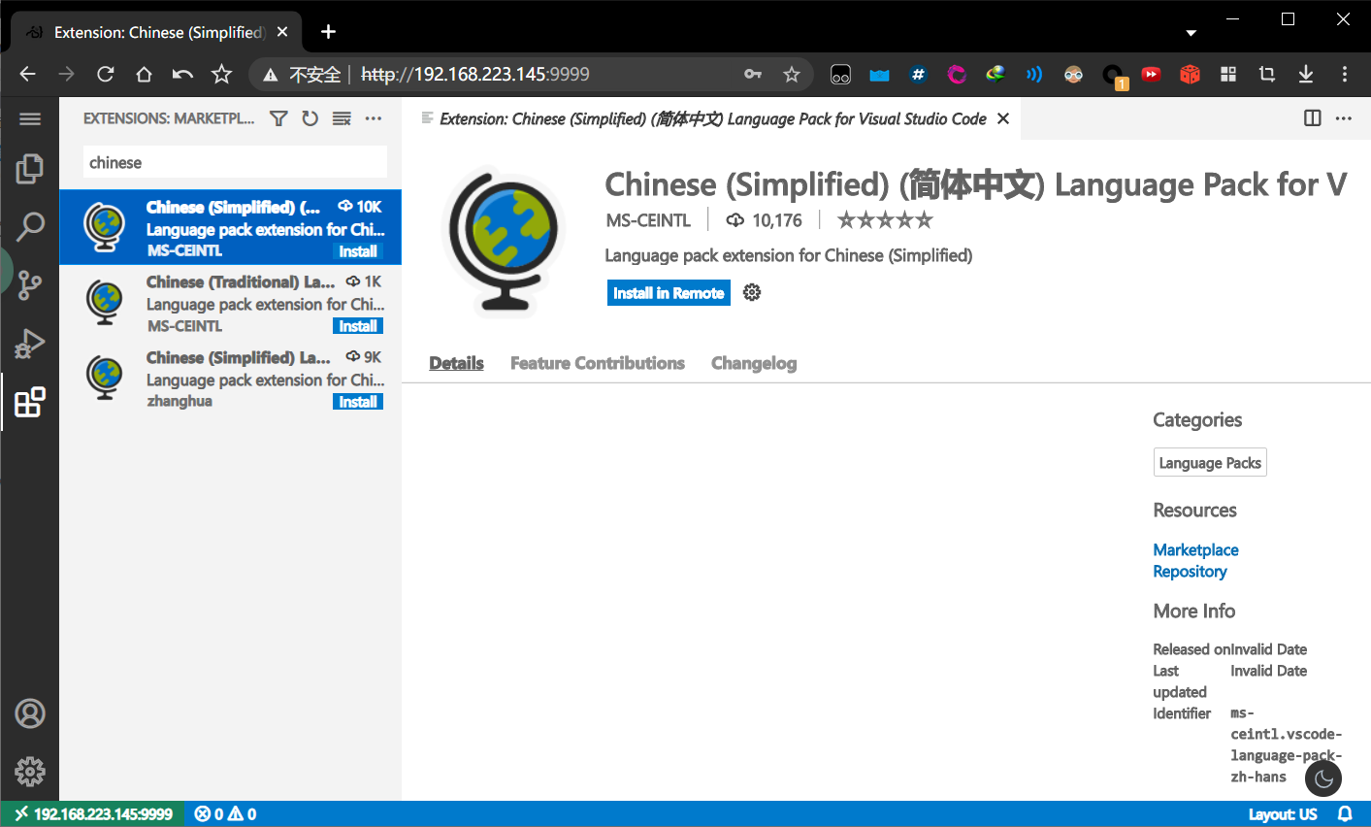Split the editor to the right
1371x827 pixels.
coord(1313,118)
